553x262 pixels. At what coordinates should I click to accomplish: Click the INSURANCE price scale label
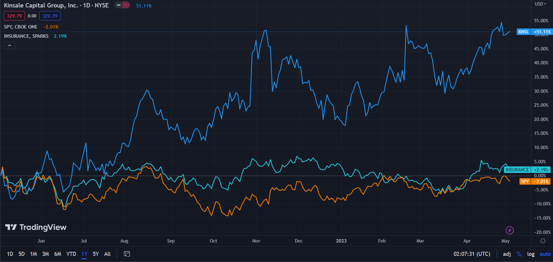(517, 170)
